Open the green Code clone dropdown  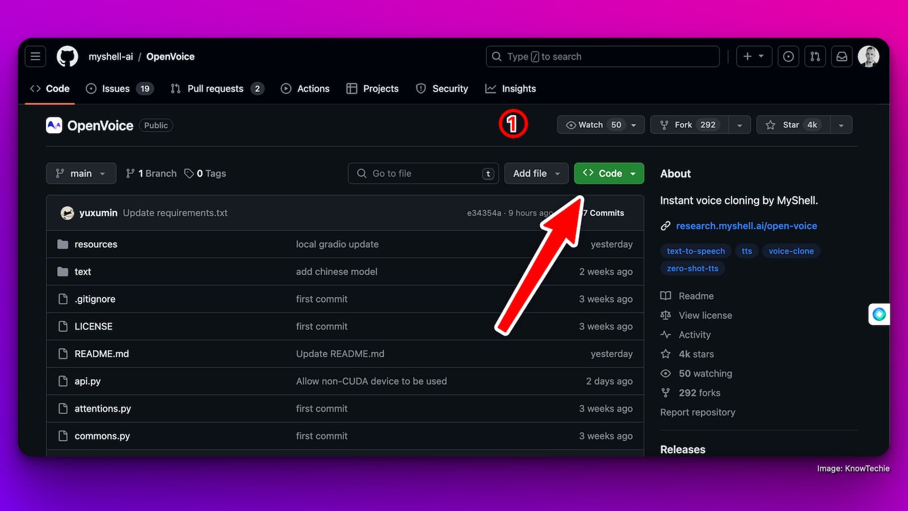click(x=609, y=173)
